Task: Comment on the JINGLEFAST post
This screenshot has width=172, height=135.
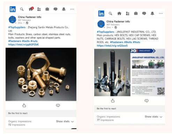Action: 147,100
